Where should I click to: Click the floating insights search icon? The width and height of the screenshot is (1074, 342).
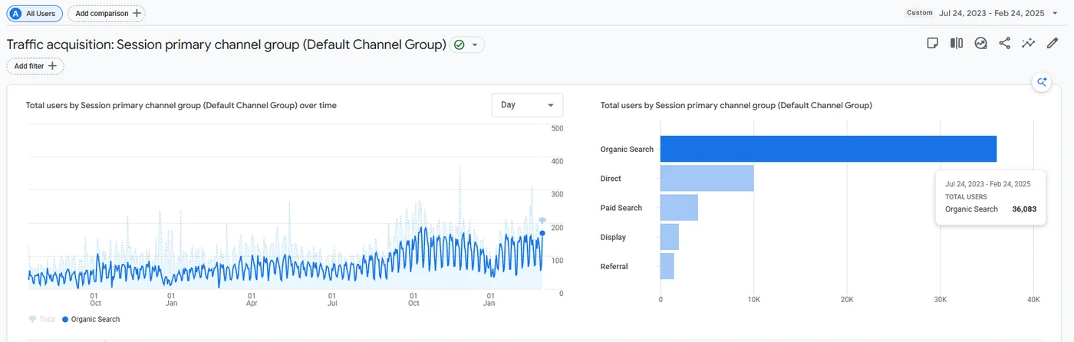click(1042, 82)
